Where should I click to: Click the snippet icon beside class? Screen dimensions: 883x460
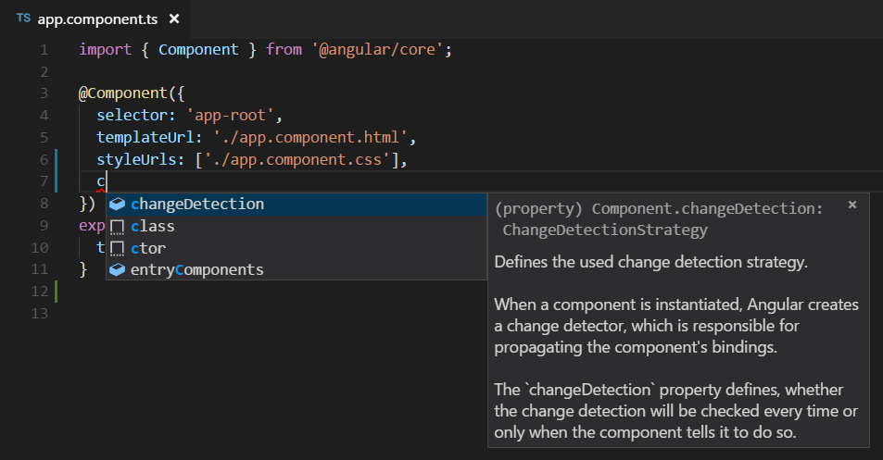[x=117, y=227]
